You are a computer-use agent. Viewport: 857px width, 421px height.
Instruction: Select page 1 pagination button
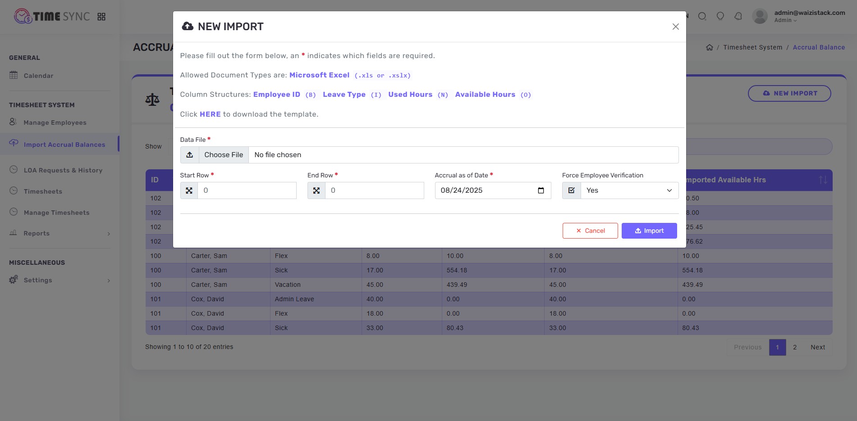tap(778, 347)
